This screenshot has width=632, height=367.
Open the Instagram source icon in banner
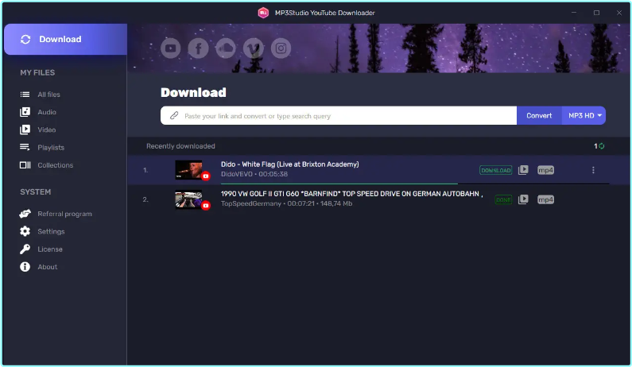[281, 48]
